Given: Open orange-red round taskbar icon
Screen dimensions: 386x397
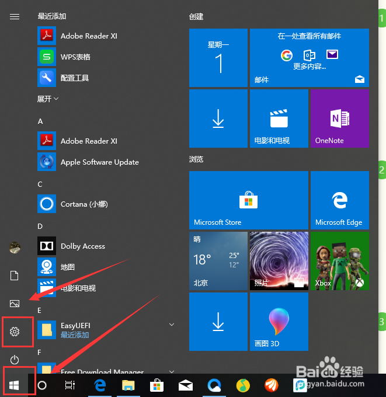Looking at the screenshot, I should 272,385.
